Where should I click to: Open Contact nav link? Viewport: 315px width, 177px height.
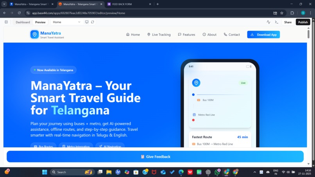click(232, 34)
